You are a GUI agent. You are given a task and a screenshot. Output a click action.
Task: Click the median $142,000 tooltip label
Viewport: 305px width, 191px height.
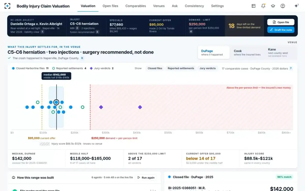[x=56, y=76]
